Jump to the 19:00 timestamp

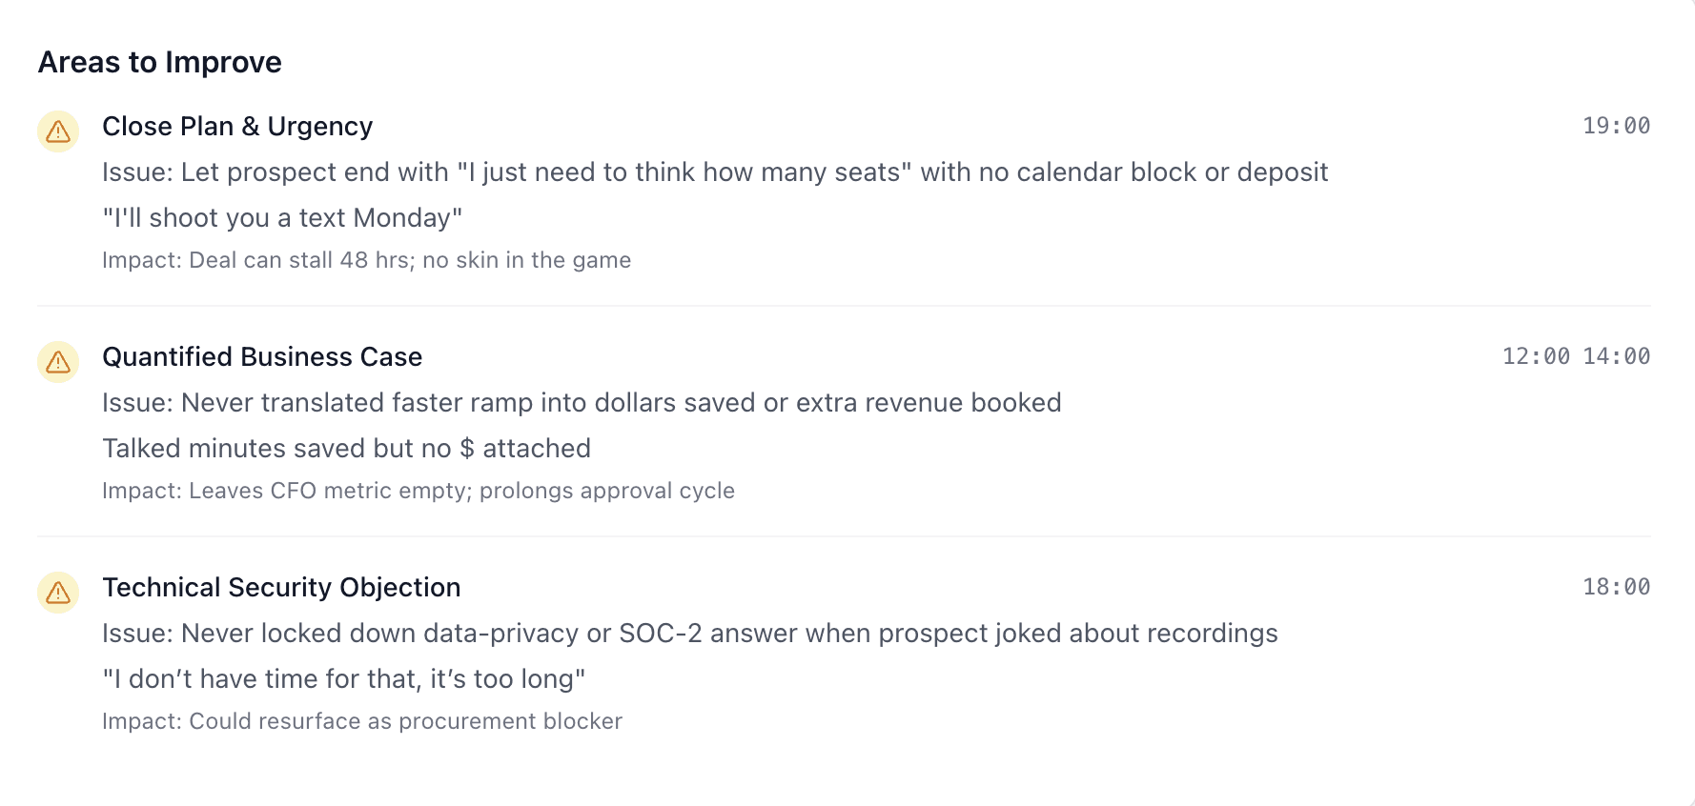[x=1616, y=126]
